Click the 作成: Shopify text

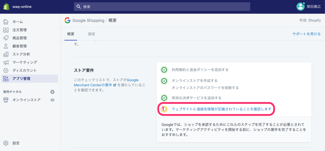(310, 20)
